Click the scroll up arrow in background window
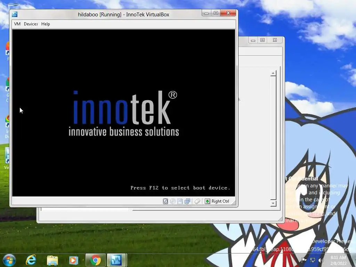The image size is (356, 267). pyautogui.click(x=273, y=73)
